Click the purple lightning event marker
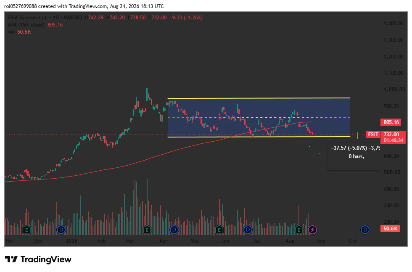The width and height of the screenshot is (412, 272). click(312, 230)
